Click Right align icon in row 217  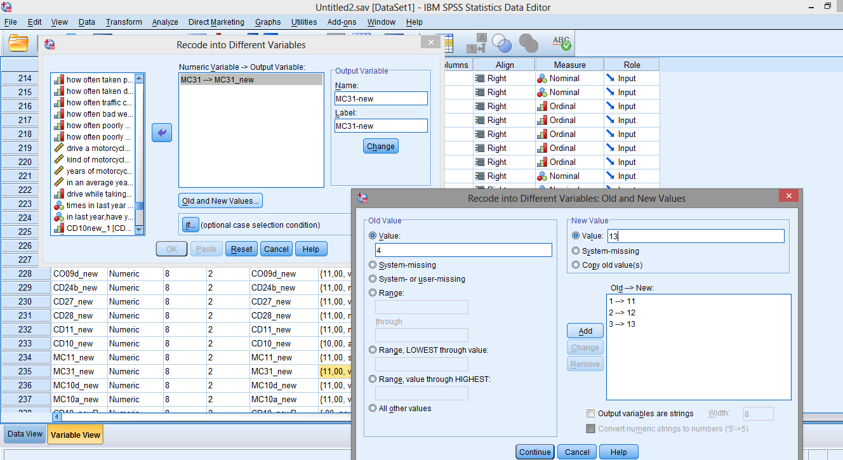tap(480, 121)
